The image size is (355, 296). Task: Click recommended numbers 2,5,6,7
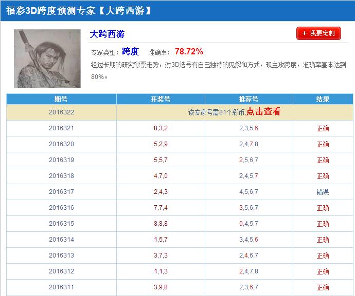tap(248, 160)
